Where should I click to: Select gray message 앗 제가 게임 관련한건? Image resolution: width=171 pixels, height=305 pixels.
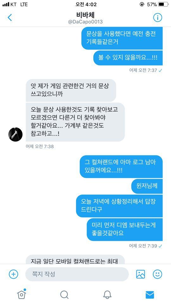[71, 90]
